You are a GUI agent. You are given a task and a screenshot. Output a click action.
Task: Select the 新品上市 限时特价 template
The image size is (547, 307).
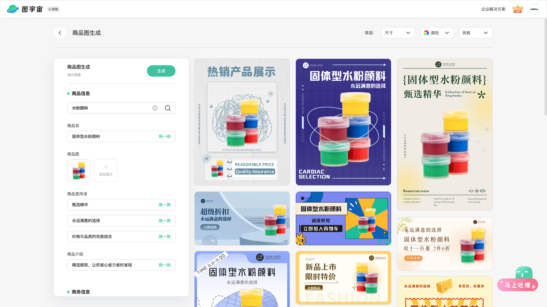click(x=344, y=278)
